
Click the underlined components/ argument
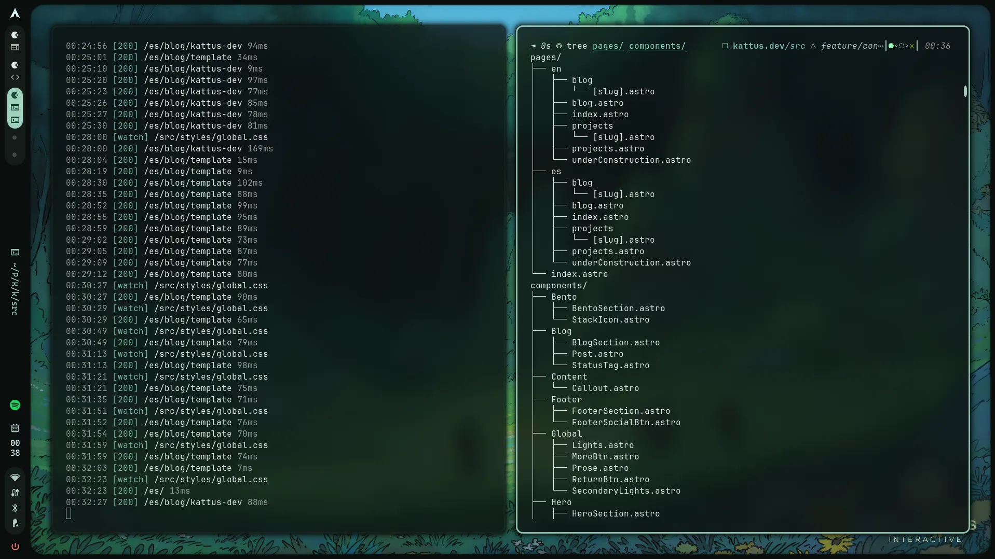pos(657,46)
